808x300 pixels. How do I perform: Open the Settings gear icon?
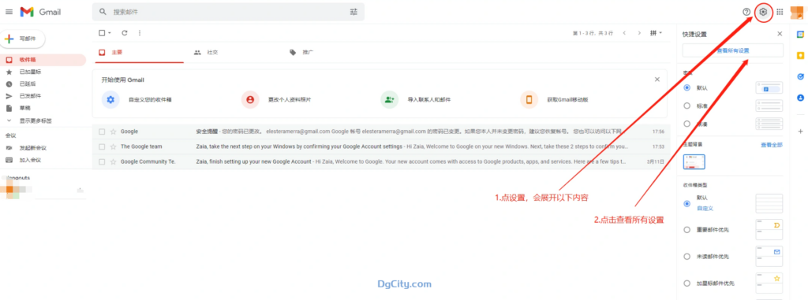pos(763,12)
